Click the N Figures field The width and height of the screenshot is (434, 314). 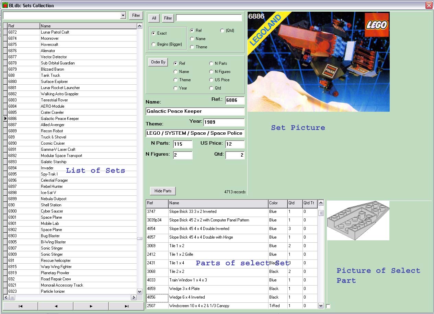183,155
